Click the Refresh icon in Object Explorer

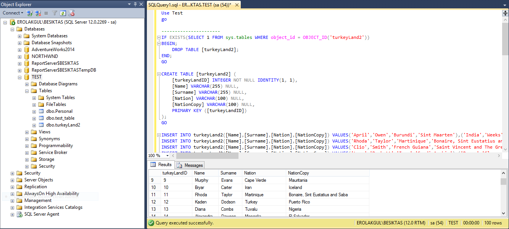pos(63,13)
